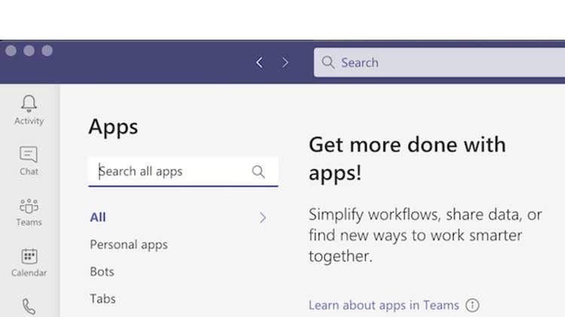Open the Calendar from the sidebar
565x317 pixels.
pos(29,258)
